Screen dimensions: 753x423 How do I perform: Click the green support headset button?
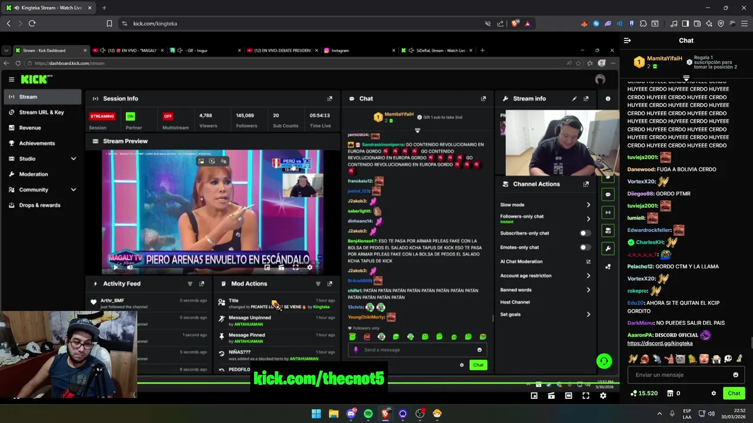[604, 361]
